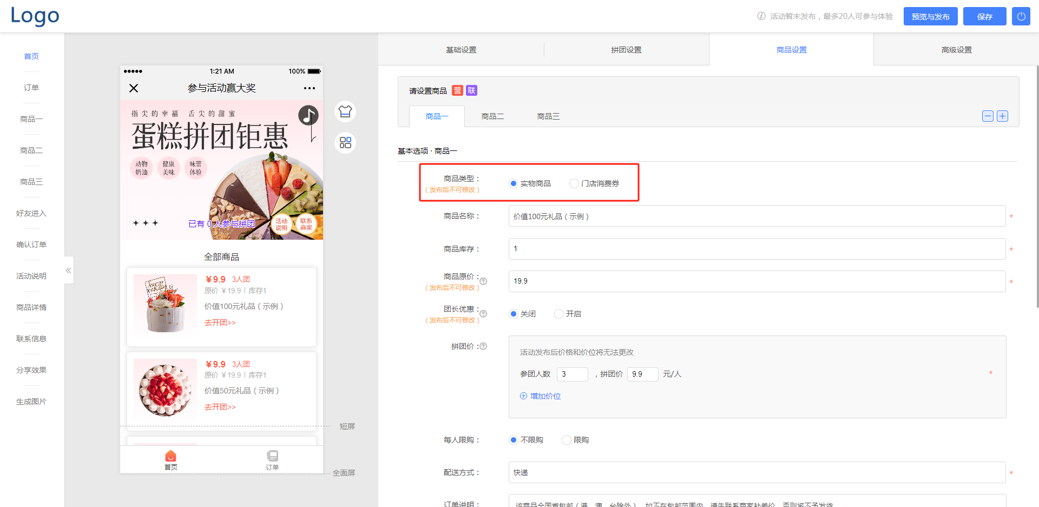Image resolution: width=1039 pixels, height=507 pixels.
Task: Click 去开团>> for 50元礼品
Action: click(x=220, y=407)
